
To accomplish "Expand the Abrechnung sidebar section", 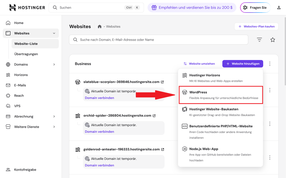I will 54,116.
